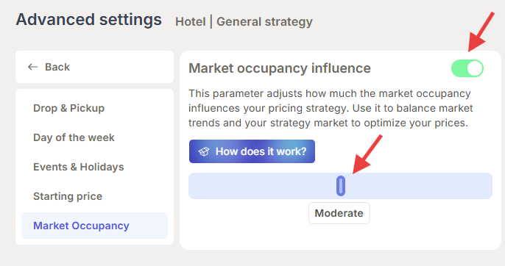Go Back using the Back text label

57,67
